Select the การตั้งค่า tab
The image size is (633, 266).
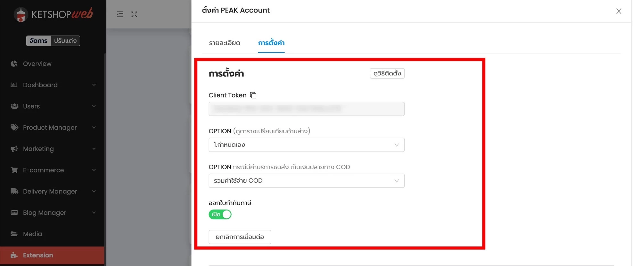pos(271,43)
